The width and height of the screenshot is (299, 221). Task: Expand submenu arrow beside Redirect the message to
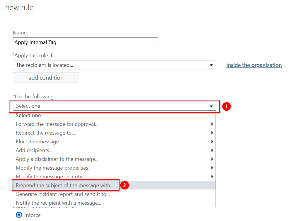click(212, 133)
